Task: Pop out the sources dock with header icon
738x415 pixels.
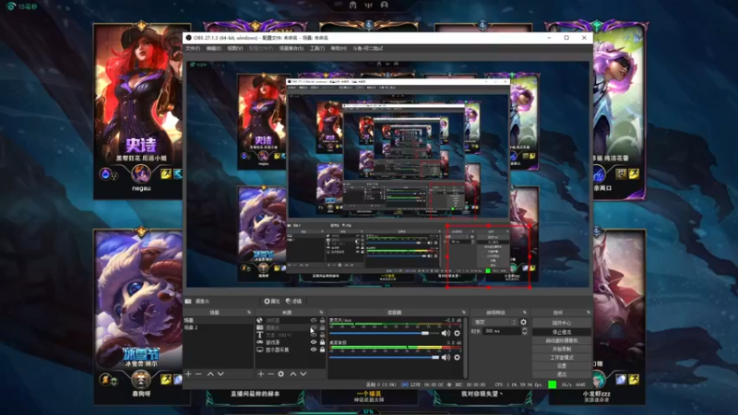Action: (321, 313)
